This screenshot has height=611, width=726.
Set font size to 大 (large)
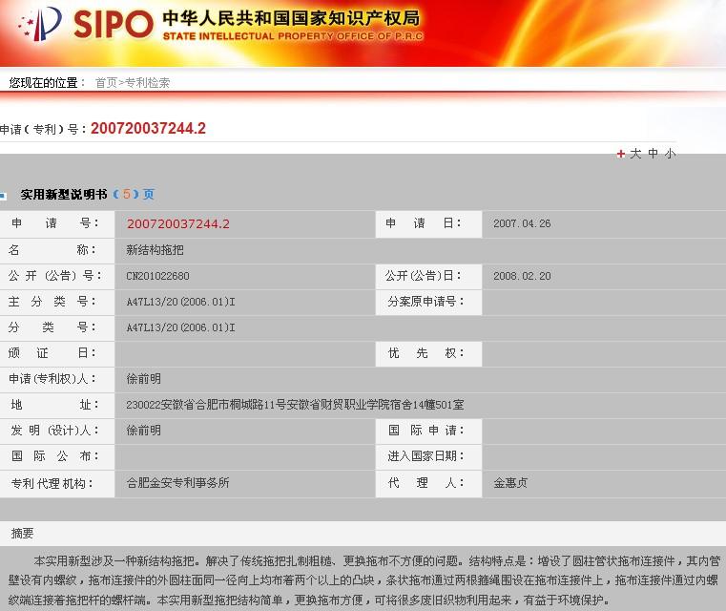coord(635,154)
